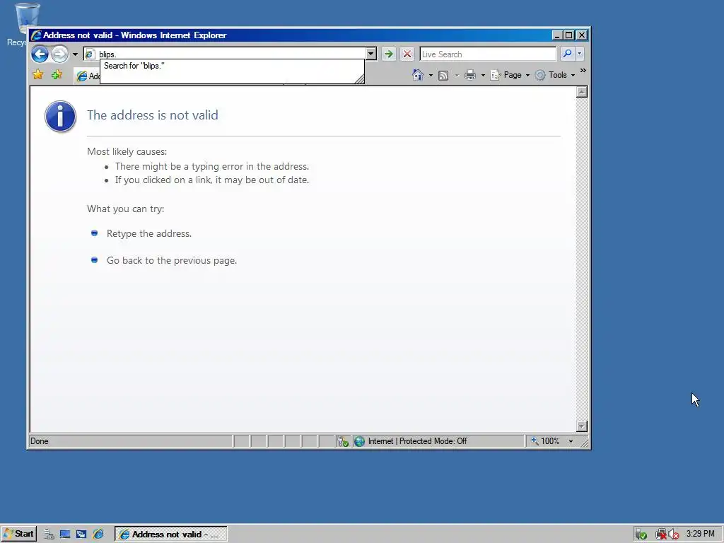The image size is (724, 543).
Task: Click the Address not valid taskbar button
Action: (x=170, y=535)
